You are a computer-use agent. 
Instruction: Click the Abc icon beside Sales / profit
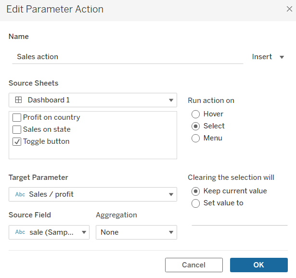[20, 194]
